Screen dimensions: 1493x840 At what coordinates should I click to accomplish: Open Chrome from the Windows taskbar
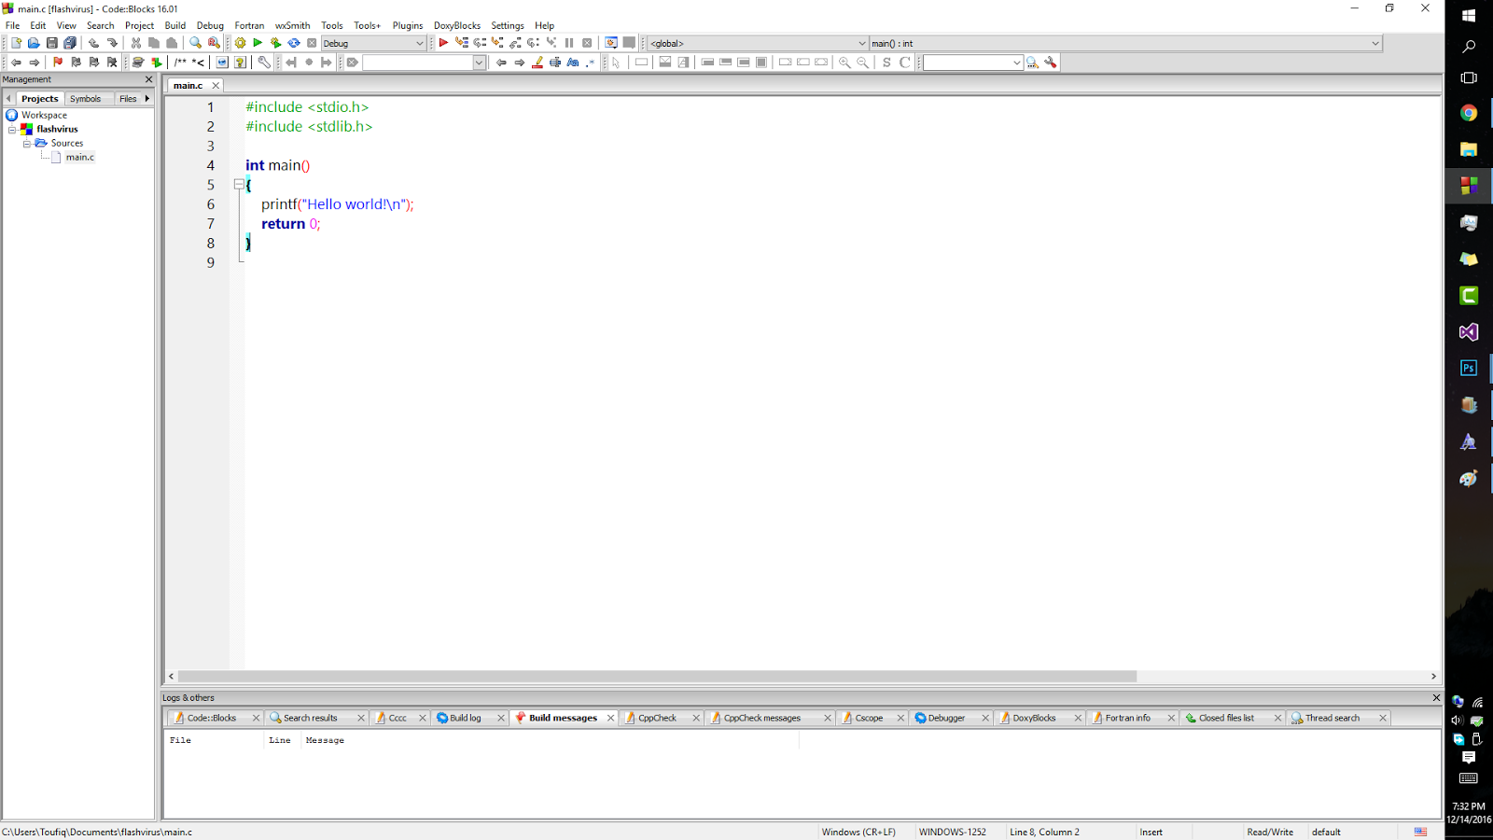click(1469, 113)
